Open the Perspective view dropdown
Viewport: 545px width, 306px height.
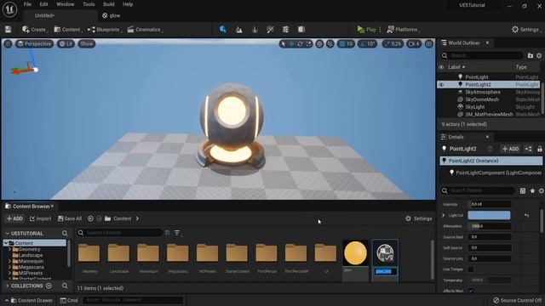point(34,43)
